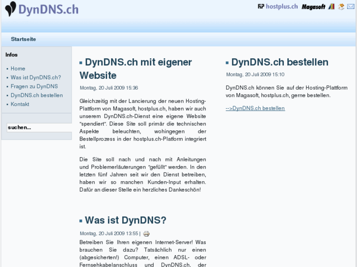Image resolution: width=357 pixels, height=267 pixels.
Task: Open 'Was ist DynDNS.ch?' sidebar item
Action: click(x=36, y=77)
